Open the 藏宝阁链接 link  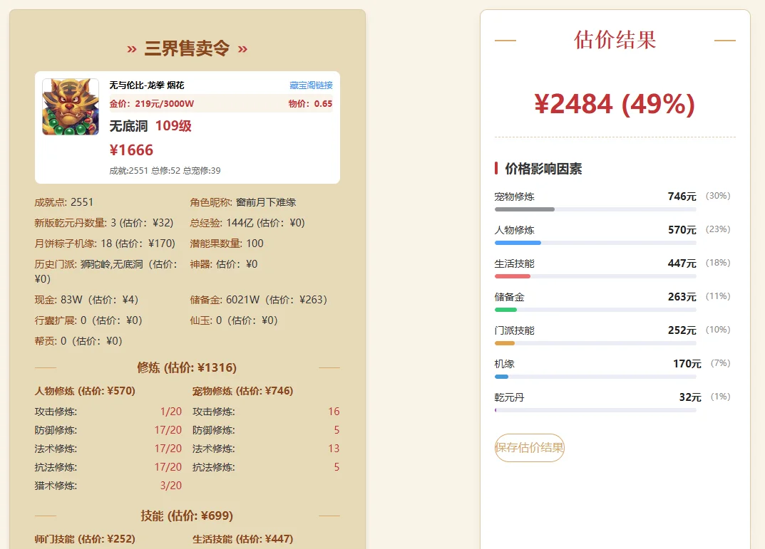point(312,84)
